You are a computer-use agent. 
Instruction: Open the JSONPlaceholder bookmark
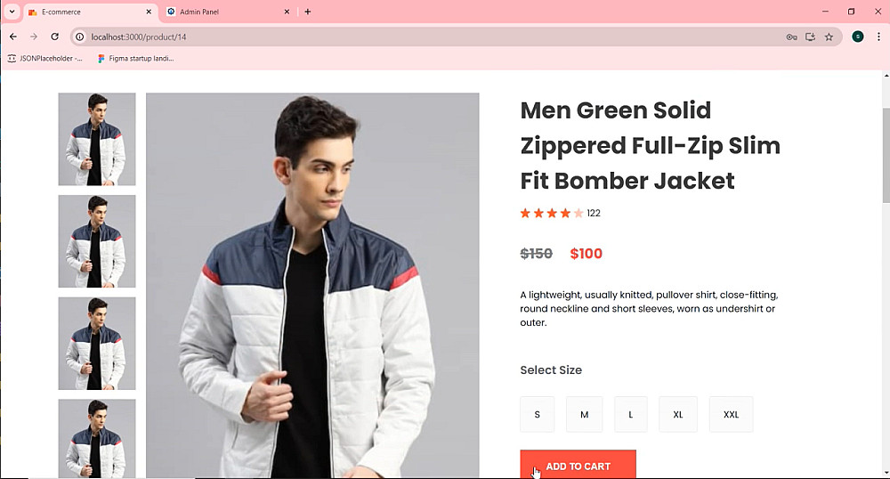[x=44, y=59]
